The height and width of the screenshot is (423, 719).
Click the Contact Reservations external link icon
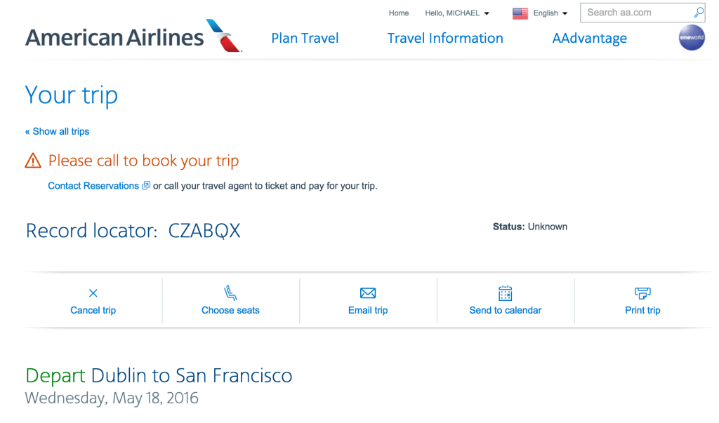pyautogui.click(x=146, y=185)
